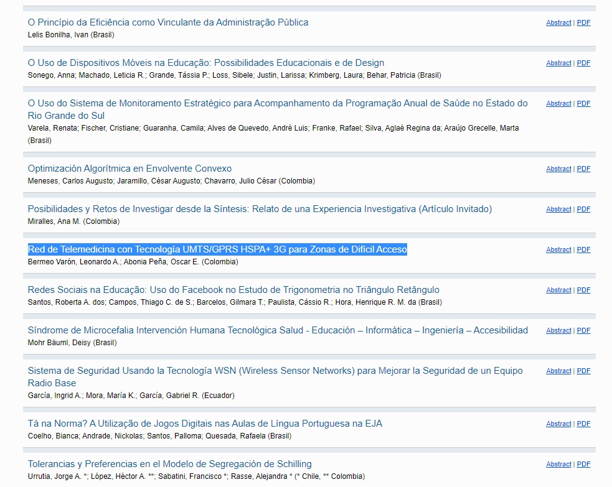View Abstract of 'Optimización Algorítmica' paper
612x487 pixels.
pyautogui.click(x=558, y=169)
